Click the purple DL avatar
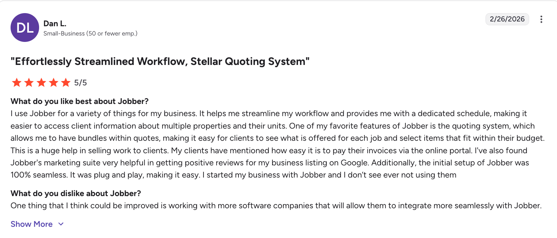The image size is (557, 238). click(25, 28)
